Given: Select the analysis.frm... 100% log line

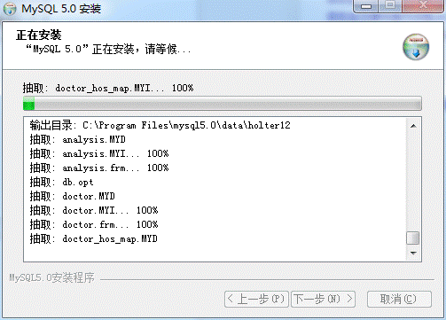Looking at the screenshot, I should (x=99, y=168).
